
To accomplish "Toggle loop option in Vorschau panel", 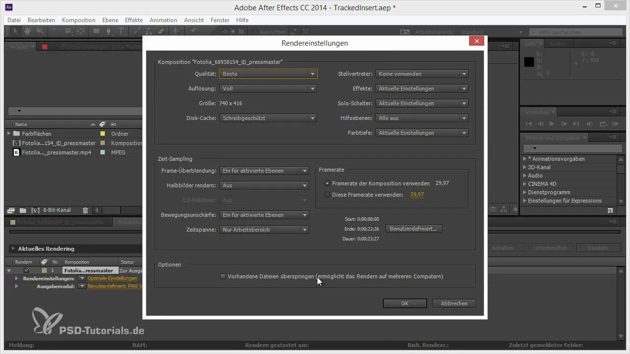I will (x=603, y=124).
